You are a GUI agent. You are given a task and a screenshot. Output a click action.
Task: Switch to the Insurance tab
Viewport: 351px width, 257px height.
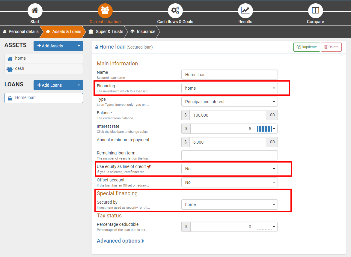143,31
